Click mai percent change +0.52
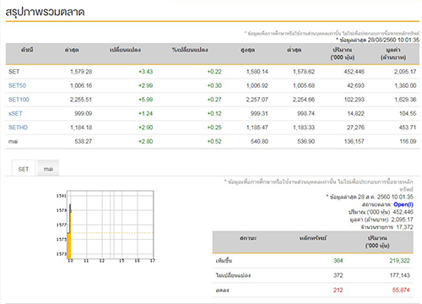Image resolution: width=422 pixels, height=304 pixels. pos(214,141)
